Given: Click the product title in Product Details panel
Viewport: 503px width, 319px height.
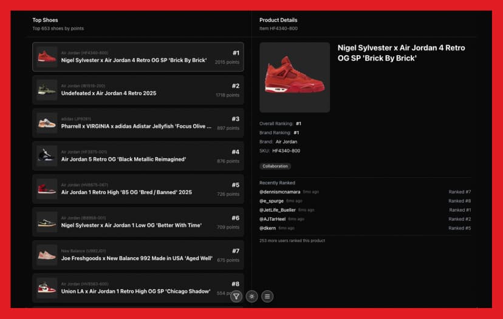Looking at the screenshot, I should click(401, 53).
